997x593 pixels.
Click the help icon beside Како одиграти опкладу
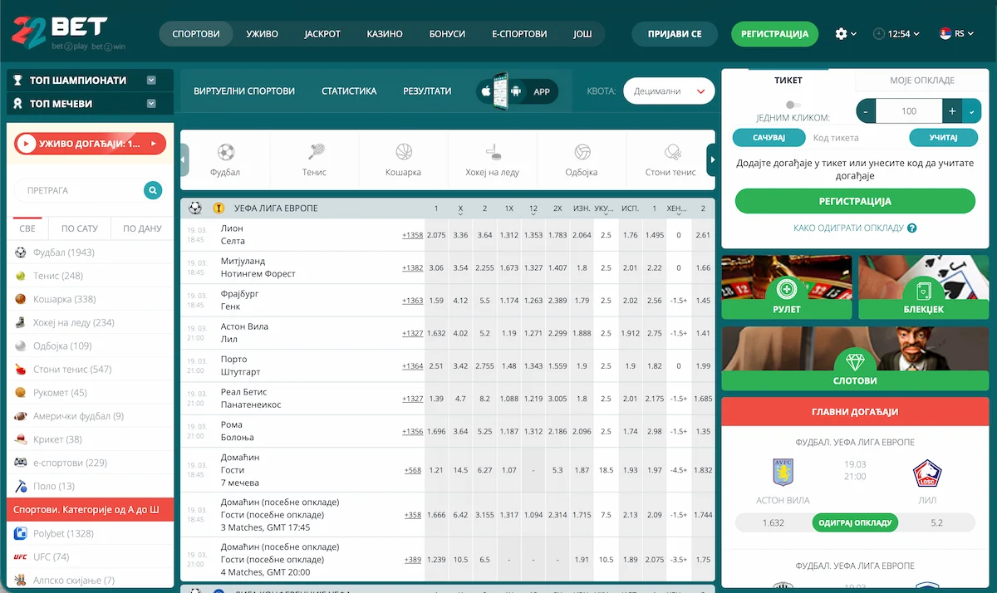(912, 228)
